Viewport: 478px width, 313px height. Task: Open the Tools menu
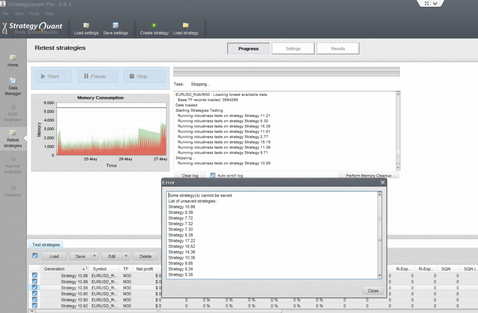click(x=34, y=14)
